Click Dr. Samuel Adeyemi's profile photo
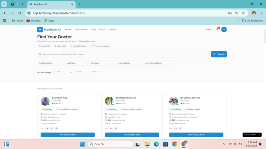 (174, 101)
